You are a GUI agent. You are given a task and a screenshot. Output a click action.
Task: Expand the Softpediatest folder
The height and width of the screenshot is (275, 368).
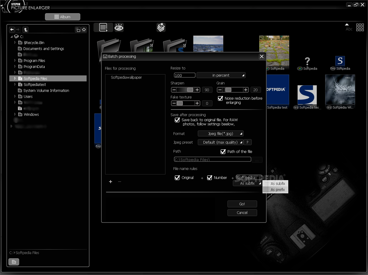click(15, 84)
